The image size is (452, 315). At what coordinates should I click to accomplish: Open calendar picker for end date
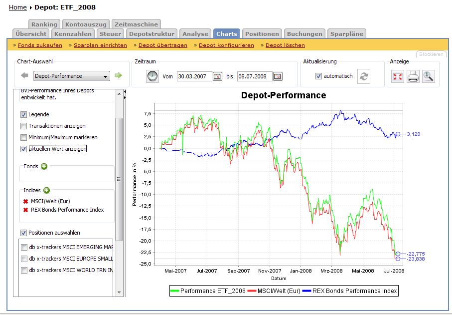tap(278, 76)
